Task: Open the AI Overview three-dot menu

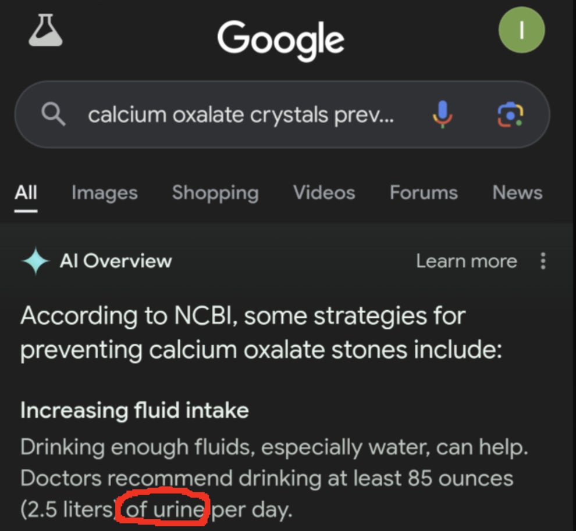Action: point(543,261)
